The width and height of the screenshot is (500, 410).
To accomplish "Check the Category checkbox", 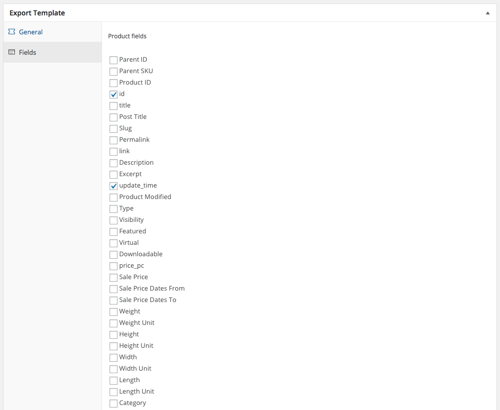I will pyautogui.click(x=114, y=404).
